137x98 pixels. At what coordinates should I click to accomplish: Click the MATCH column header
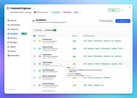(x=74, y=36)
